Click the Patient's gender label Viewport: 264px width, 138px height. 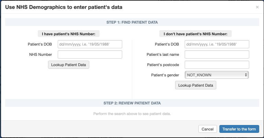165,75
